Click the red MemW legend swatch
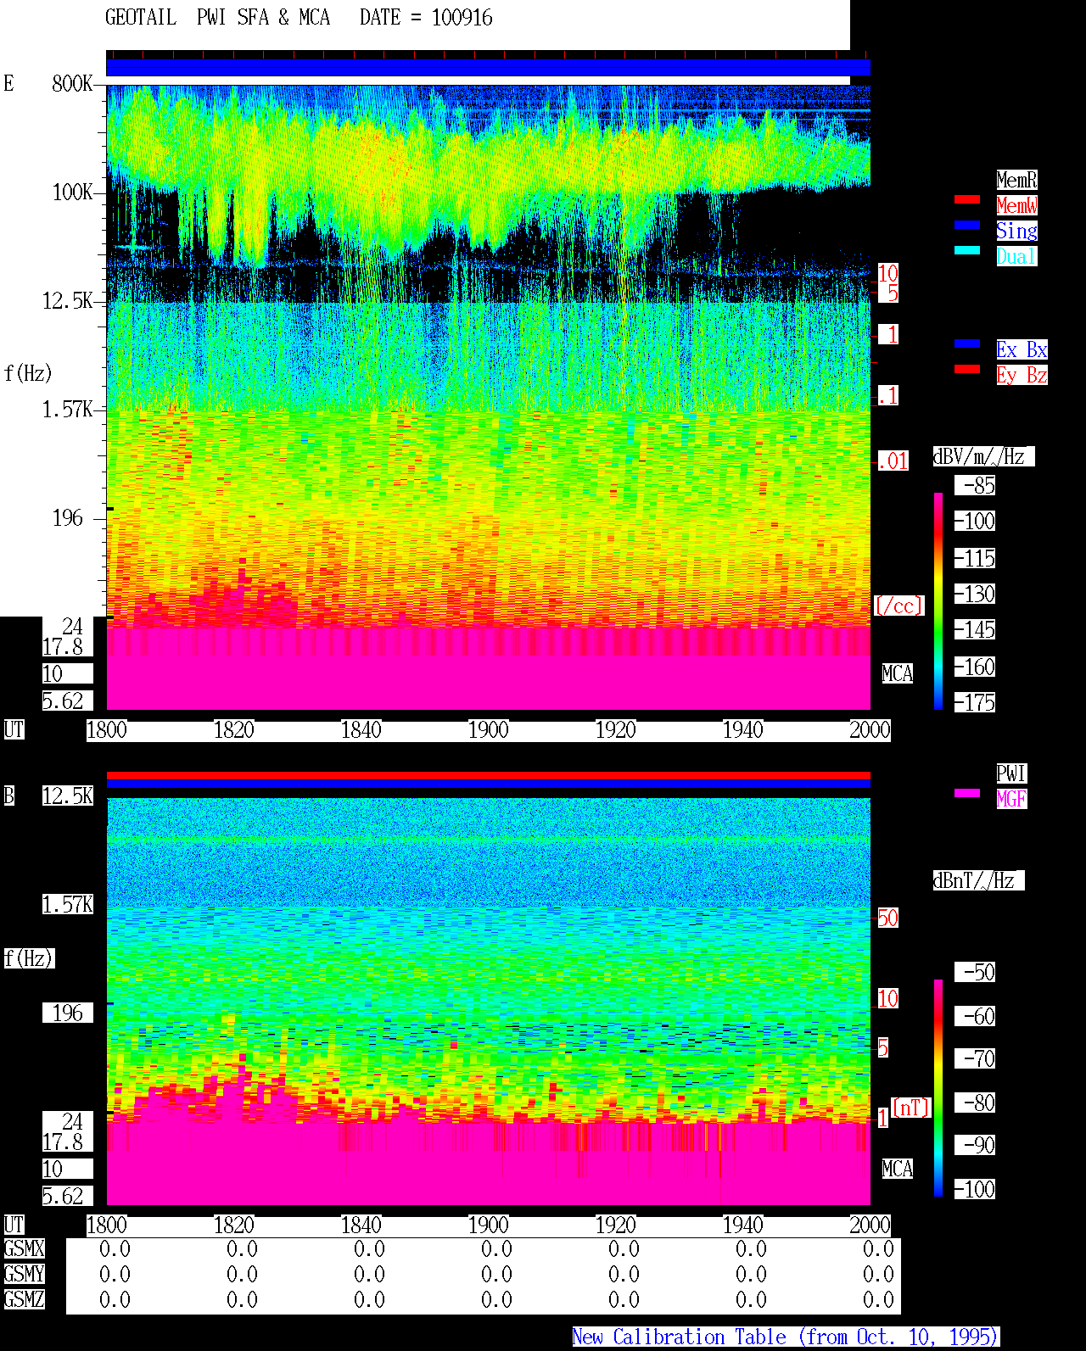The height and width of the screenshot is (1351, 1086). coord(967,199)
